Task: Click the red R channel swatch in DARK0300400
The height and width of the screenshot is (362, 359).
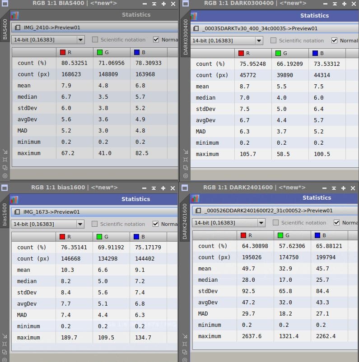Action: 241,53
